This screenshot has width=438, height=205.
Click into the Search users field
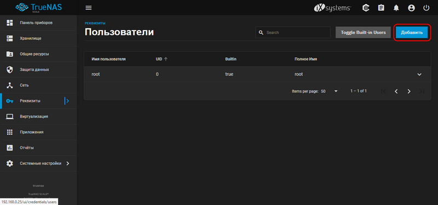(x=293, y=33)
